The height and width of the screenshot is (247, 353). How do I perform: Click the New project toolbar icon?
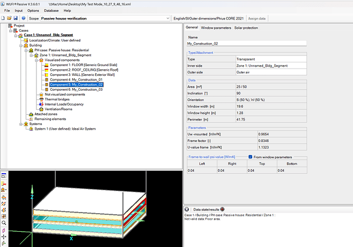coord(3,18)
